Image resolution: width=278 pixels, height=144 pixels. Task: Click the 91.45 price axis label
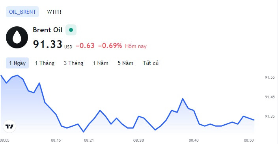coord(270,97)
